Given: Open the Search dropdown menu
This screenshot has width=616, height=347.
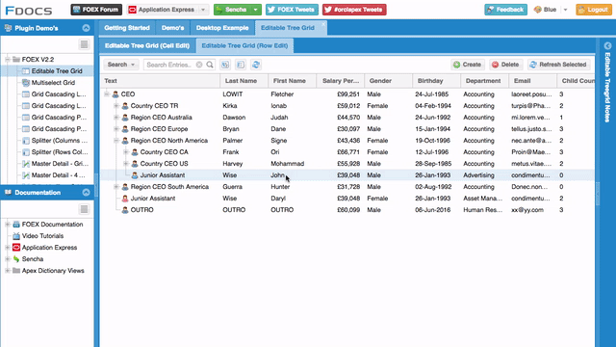Looking at the screenshot, I should point(121,65).
